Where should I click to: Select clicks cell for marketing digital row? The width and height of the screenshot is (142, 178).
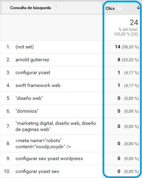128,126
